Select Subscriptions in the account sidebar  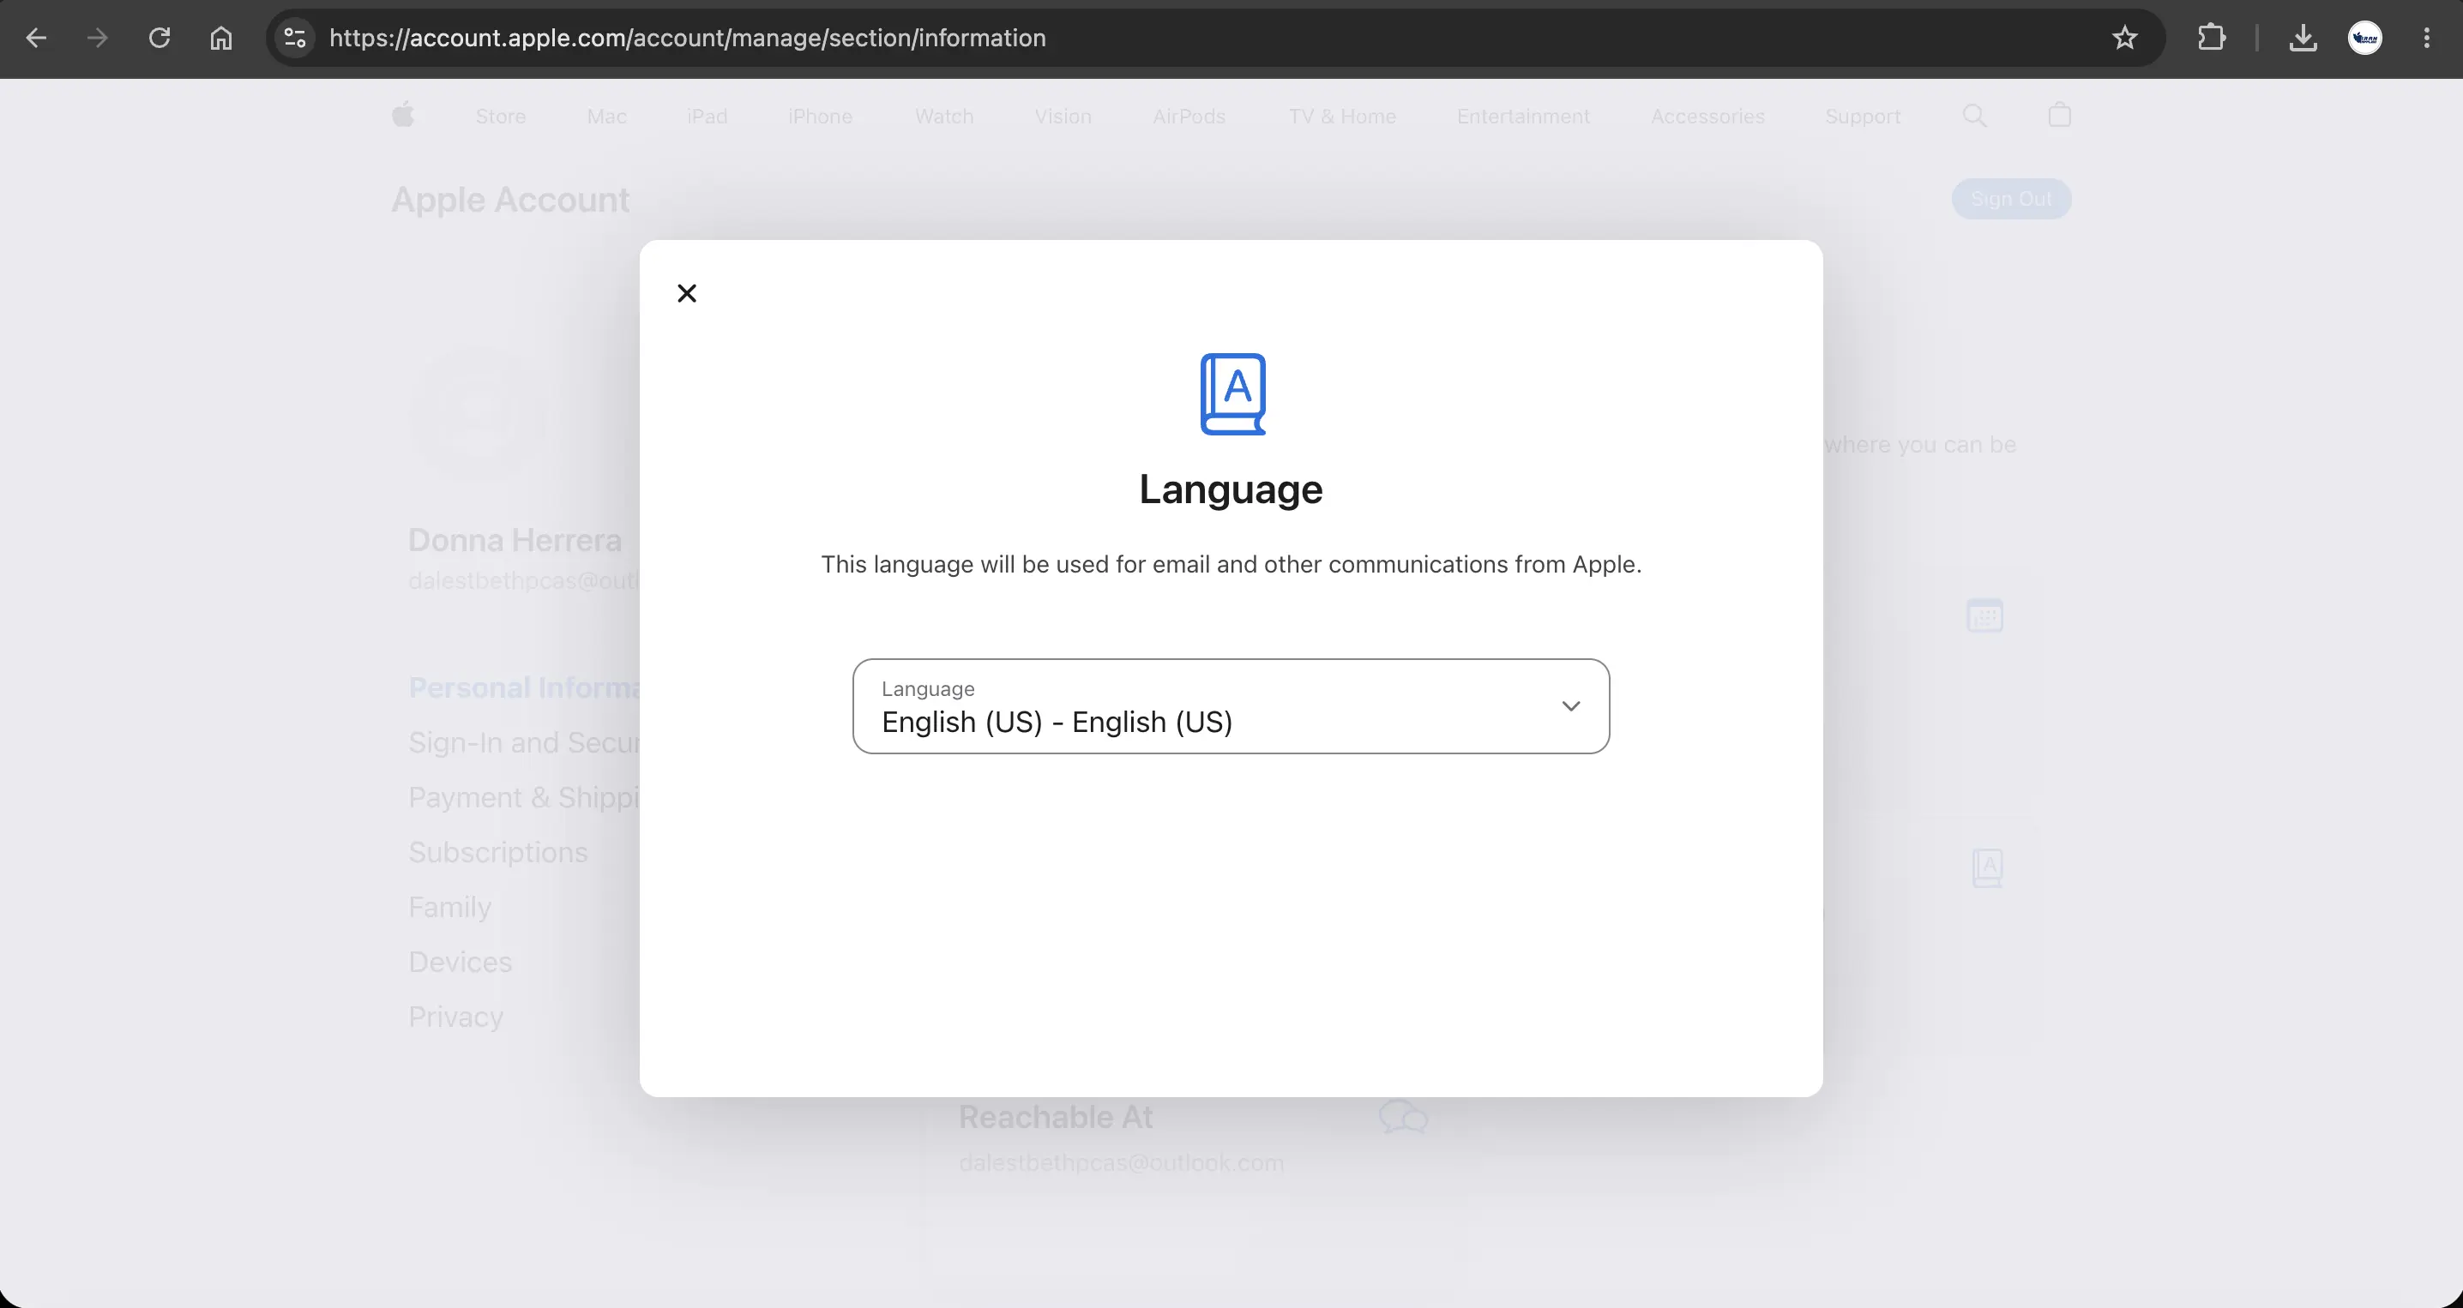click(498, 852)
